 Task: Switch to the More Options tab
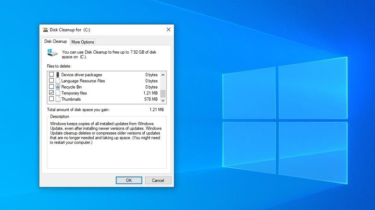[83, 42]
